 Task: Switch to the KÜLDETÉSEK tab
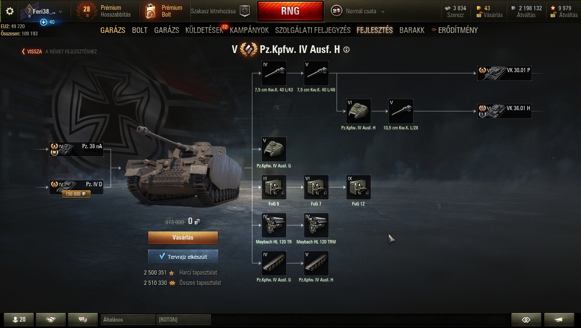(x=204, y=30)
